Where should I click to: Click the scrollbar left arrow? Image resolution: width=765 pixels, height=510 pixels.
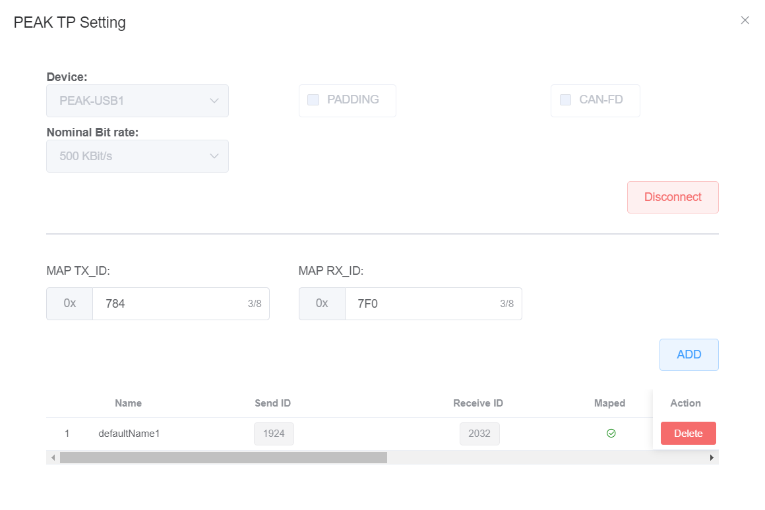[53, 457]
